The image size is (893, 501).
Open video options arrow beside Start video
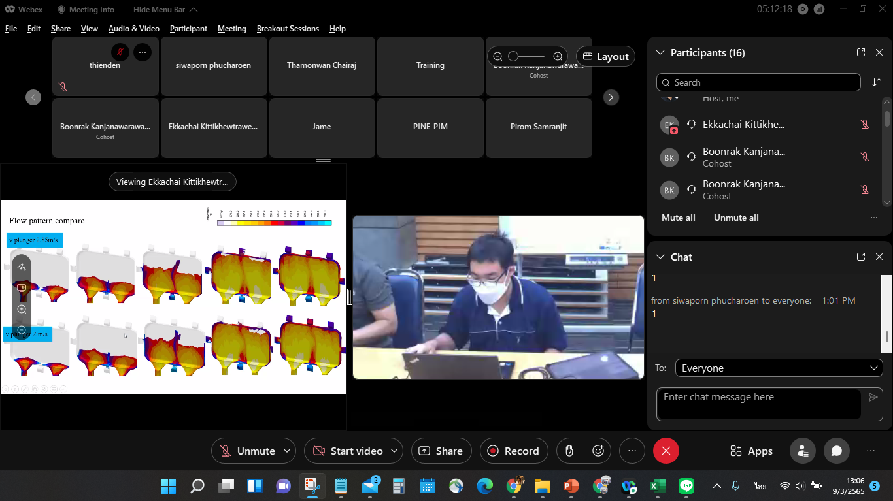click(394, 451)
